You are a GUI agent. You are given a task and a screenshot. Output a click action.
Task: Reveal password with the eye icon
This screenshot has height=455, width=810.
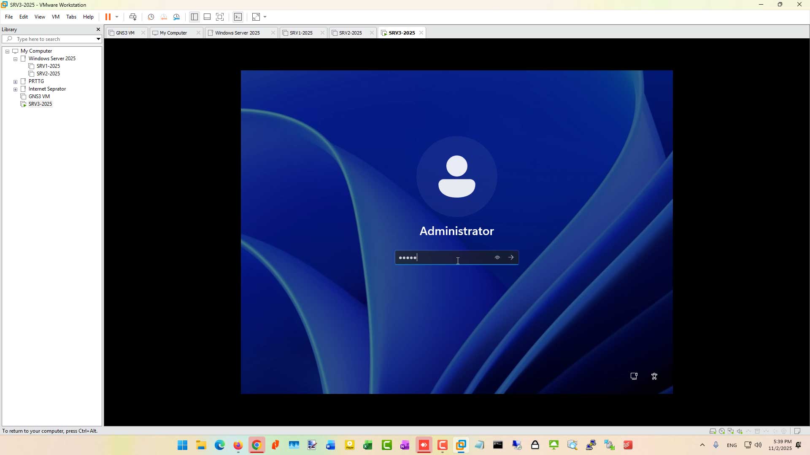pos(497,257)
